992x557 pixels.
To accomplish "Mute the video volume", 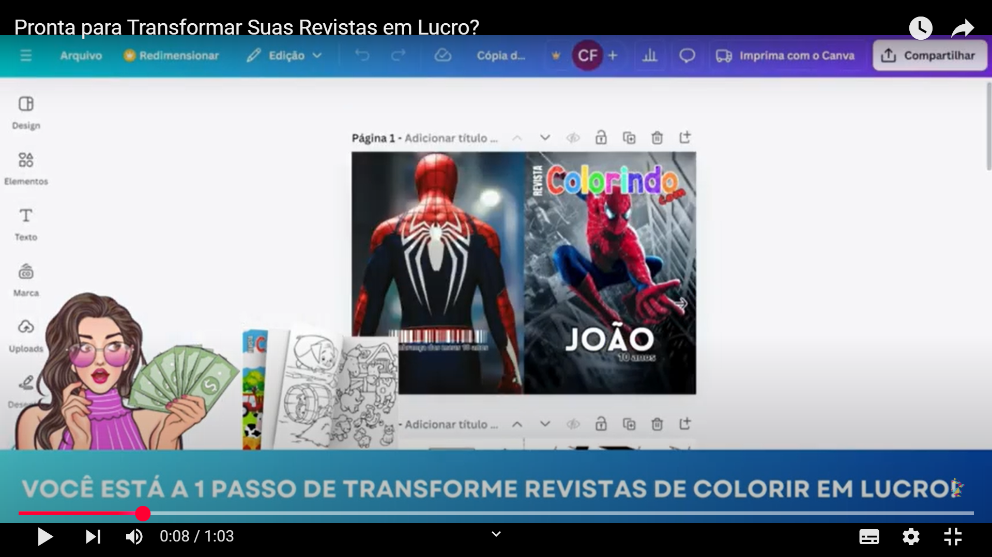I will click(134, 537).
